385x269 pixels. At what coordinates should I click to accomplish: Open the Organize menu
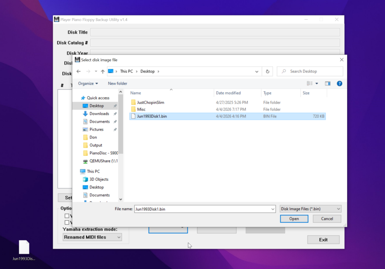click(87, 83)
